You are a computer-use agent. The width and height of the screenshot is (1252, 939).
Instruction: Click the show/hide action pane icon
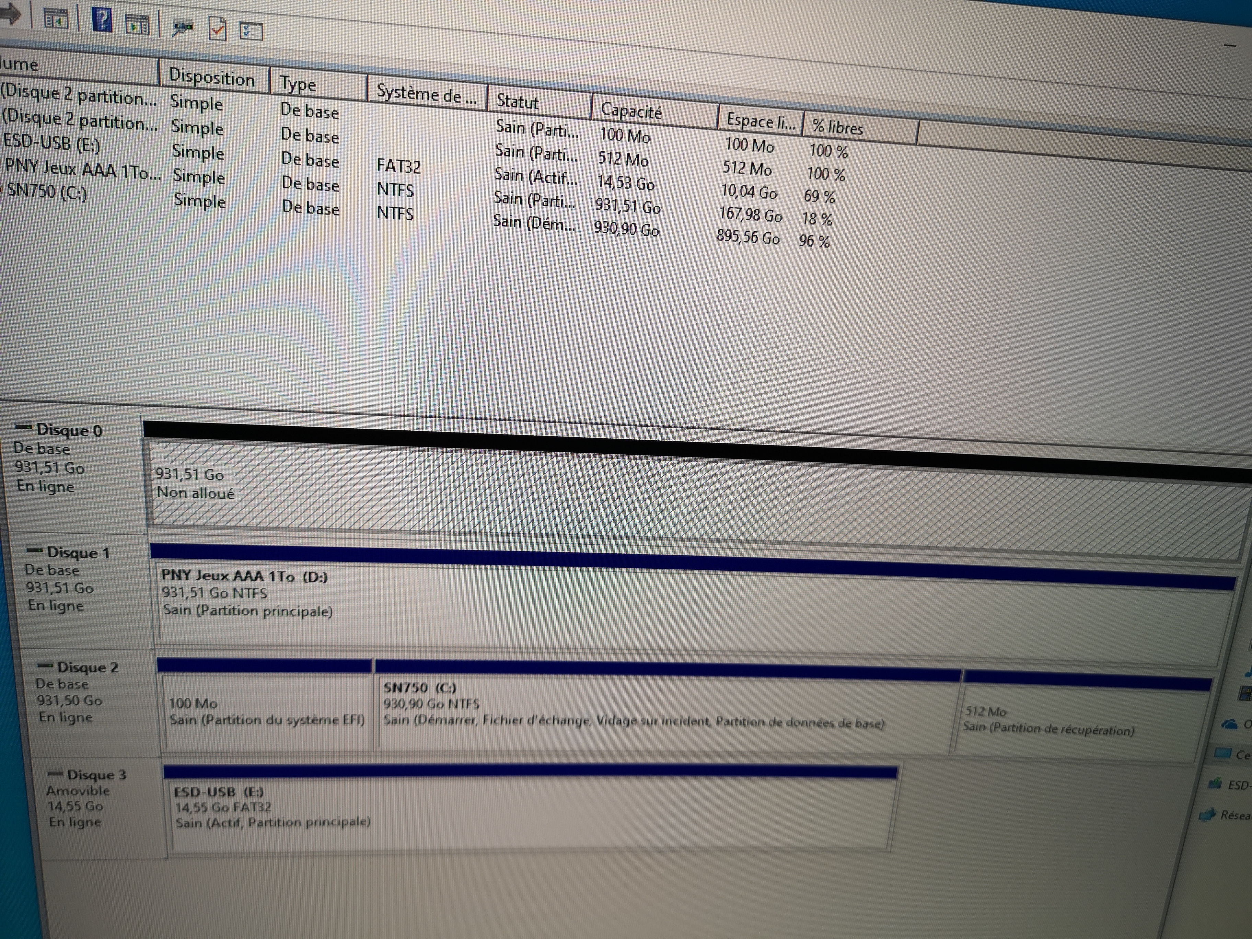tap(138, 25)
